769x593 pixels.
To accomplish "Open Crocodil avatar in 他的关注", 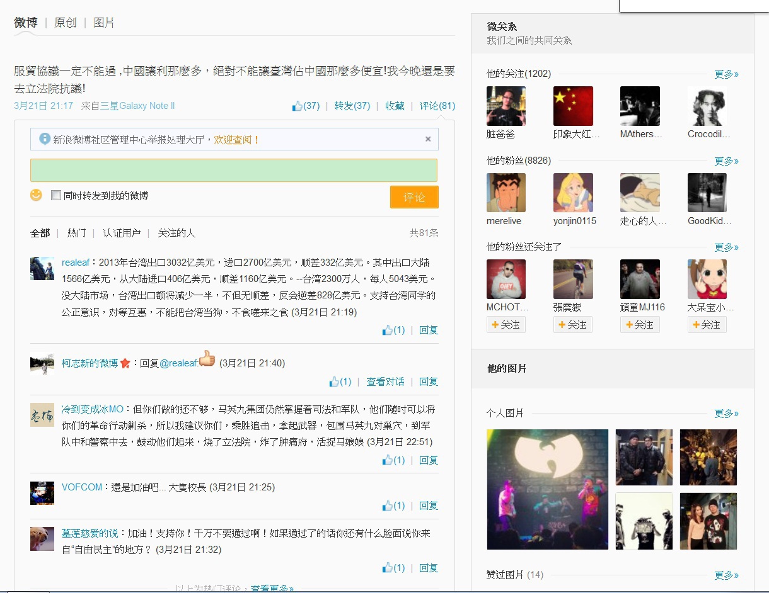I will (707, 106).
